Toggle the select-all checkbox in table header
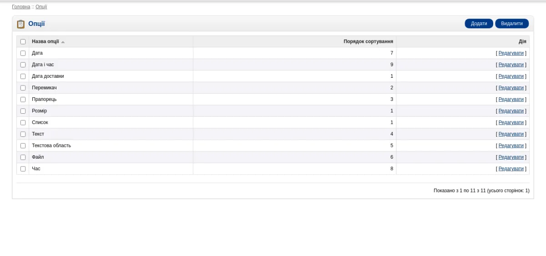Image resolution: width=546 pixels, height=256 pixels. click(23, 41)
